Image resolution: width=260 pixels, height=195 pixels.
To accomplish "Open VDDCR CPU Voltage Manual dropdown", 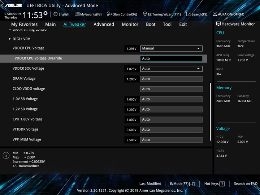I will pos(171,48).
